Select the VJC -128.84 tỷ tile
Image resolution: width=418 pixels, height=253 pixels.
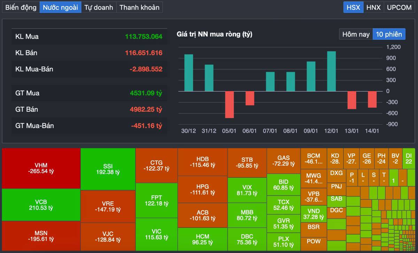pos(108,237)
